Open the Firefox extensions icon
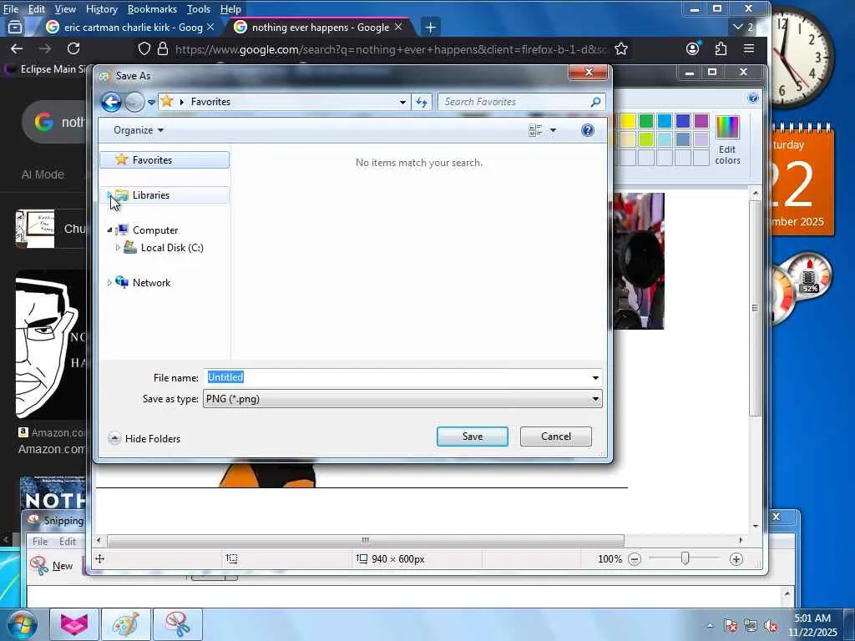The height and width of the screenshot is (641, 855). coord(721,48)
